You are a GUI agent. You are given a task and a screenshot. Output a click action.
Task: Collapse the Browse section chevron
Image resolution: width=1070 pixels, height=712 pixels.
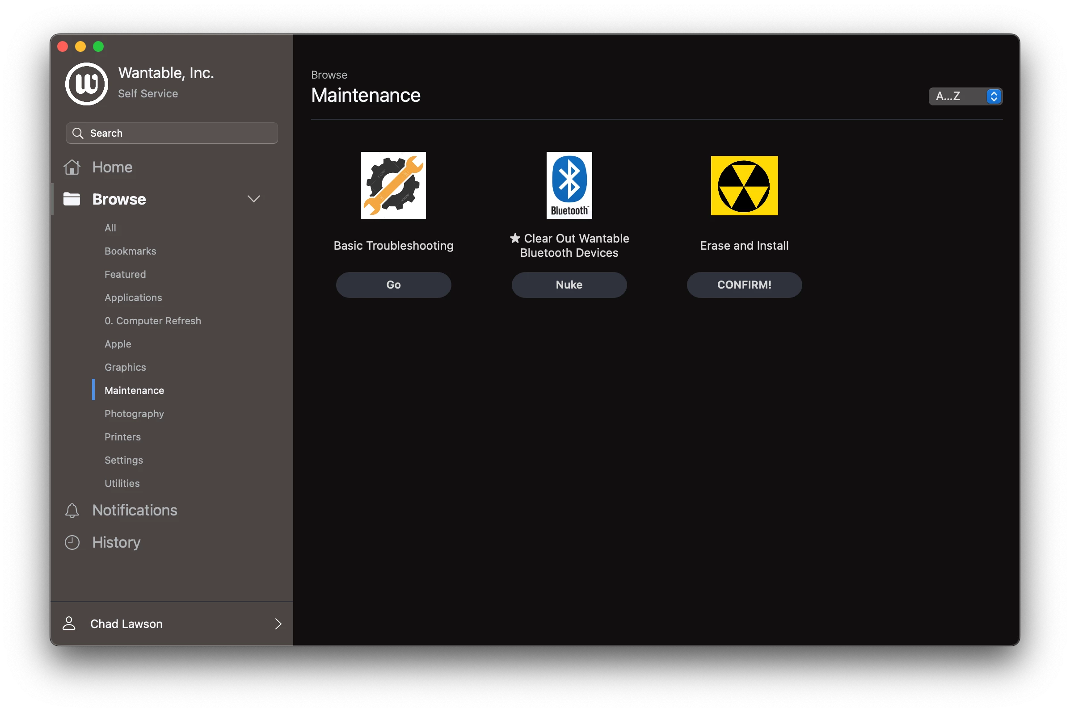pyautogui.click(x=253, y=199)
